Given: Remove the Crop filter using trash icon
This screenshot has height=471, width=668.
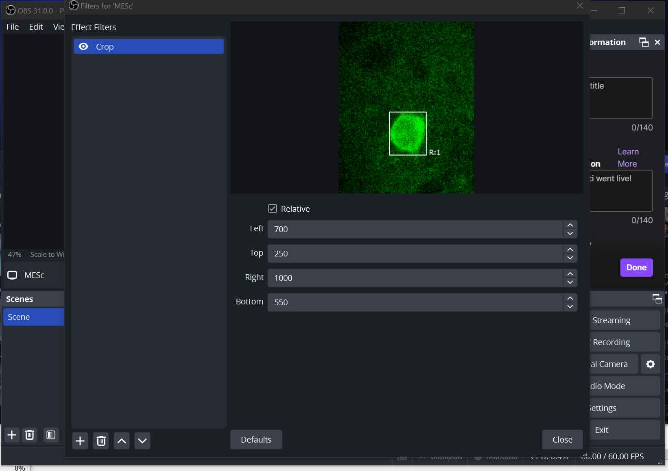Looking at the screenshot, I should 101,441.
